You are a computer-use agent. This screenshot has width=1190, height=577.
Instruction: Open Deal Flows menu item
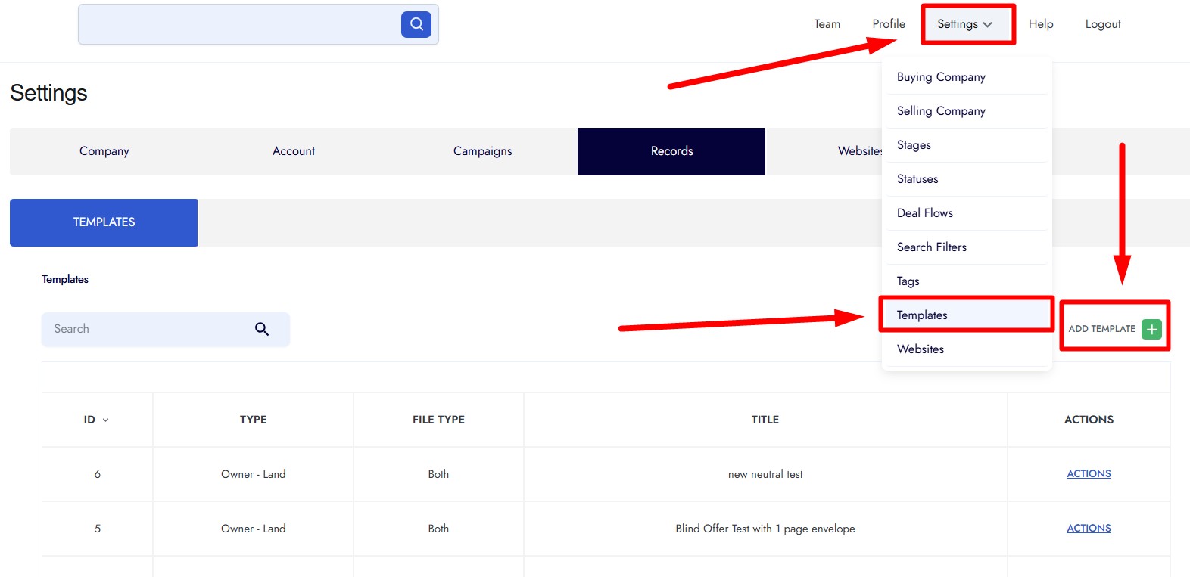(924, 213)
